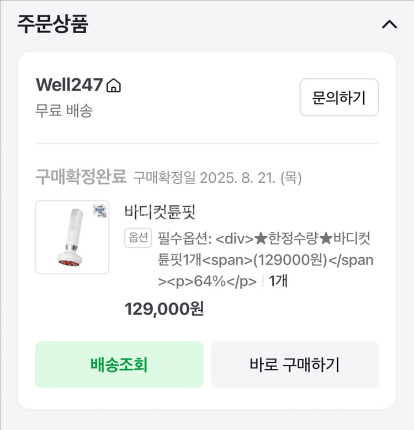Click the store home icon beside Well247

(114, 86)
